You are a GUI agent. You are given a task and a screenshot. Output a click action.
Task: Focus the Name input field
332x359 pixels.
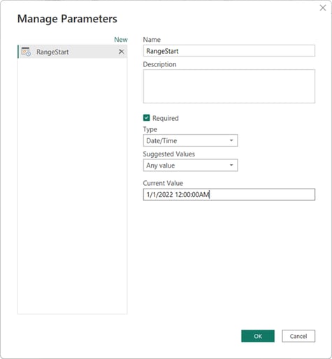click(229, 51)
